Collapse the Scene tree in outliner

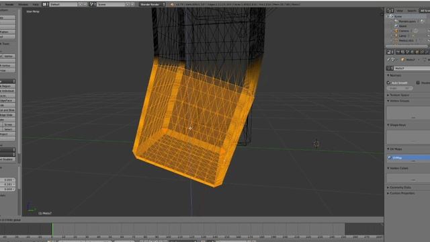coord(388,16)
